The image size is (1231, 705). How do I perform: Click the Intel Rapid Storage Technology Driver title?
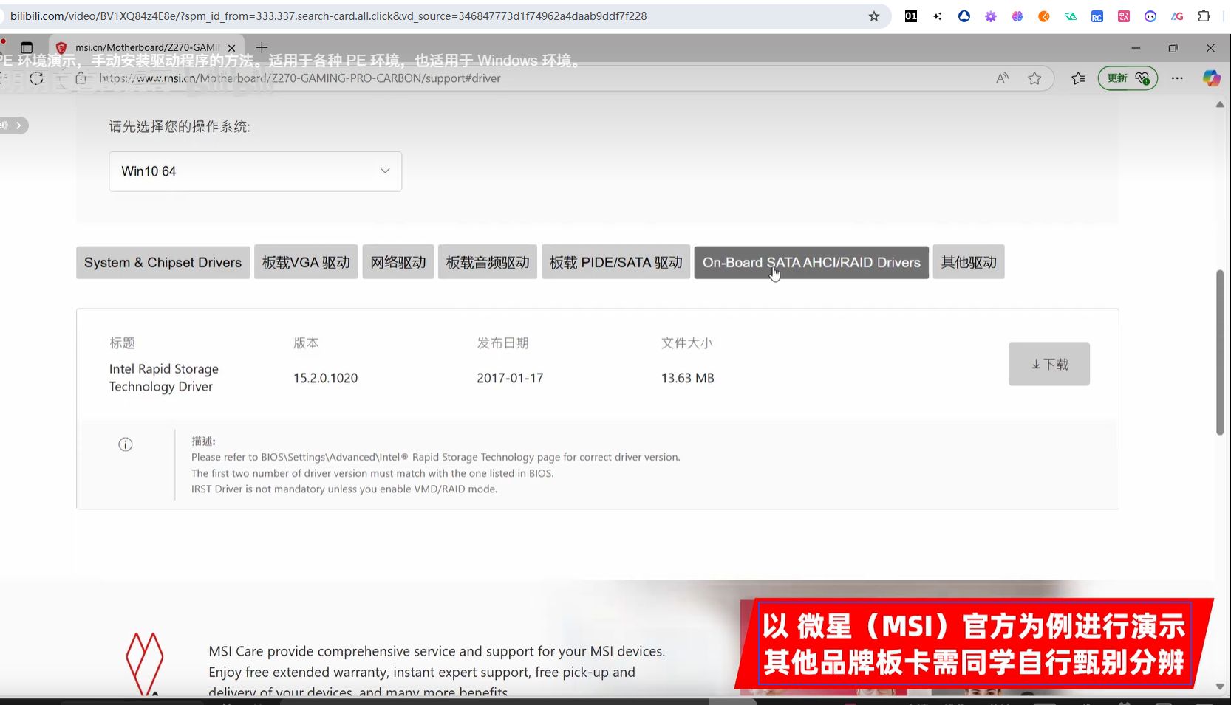pyautogui.click(x=164, y=378)
